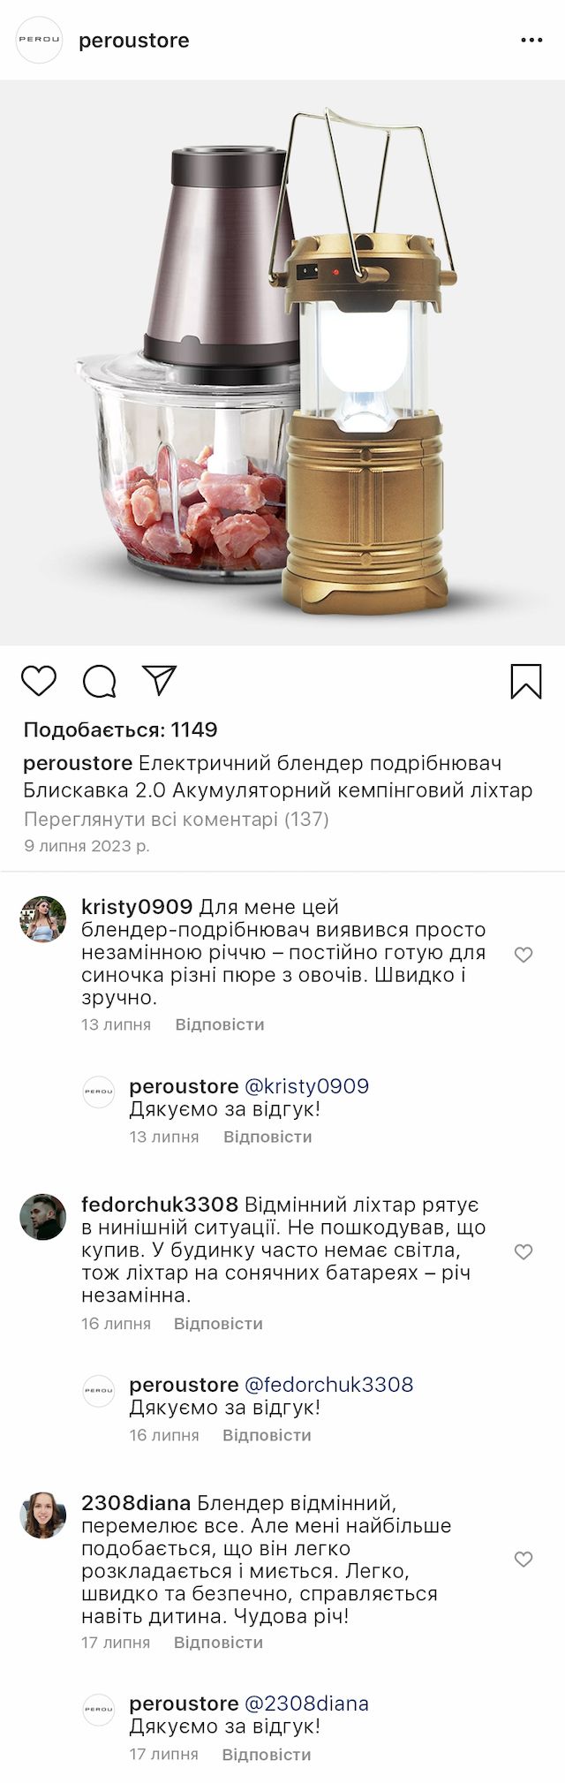This screenshot has height=1783, width=565.
Task: Open the blender and lantern product image
Action: pos(282,362)
